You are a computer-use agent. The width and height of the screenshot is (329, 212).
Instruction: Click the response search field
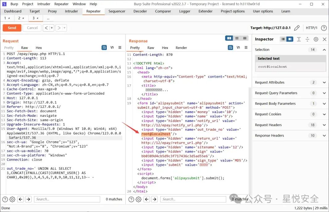193,199
